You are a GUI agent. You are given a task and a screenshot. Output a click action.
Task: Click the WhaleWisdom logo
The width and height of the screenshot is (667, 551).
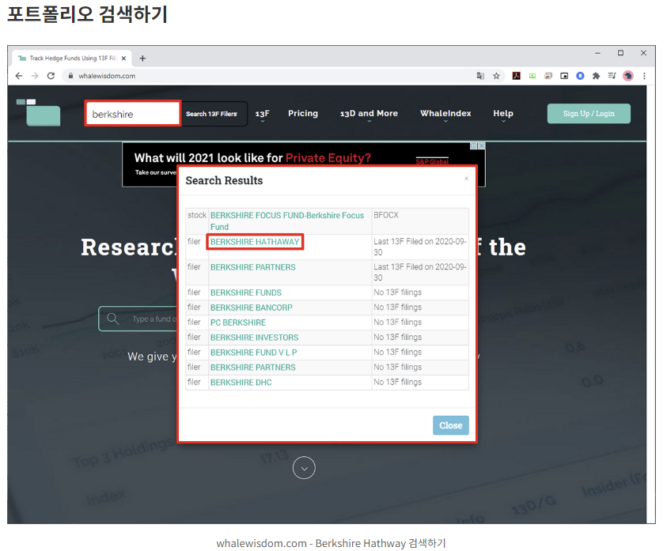38,113
